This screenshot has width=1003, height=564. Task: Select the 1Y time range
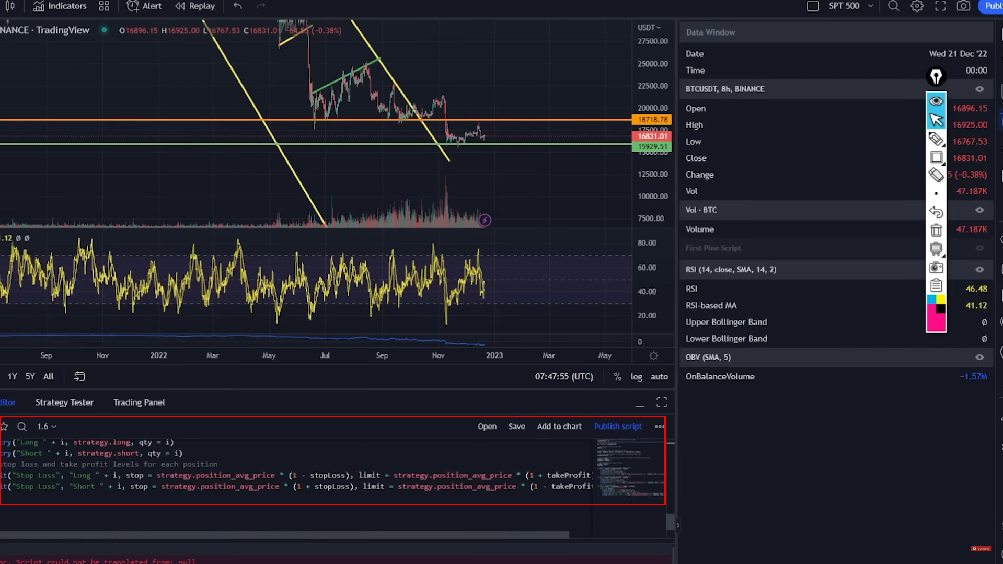[x=13, y=377]
